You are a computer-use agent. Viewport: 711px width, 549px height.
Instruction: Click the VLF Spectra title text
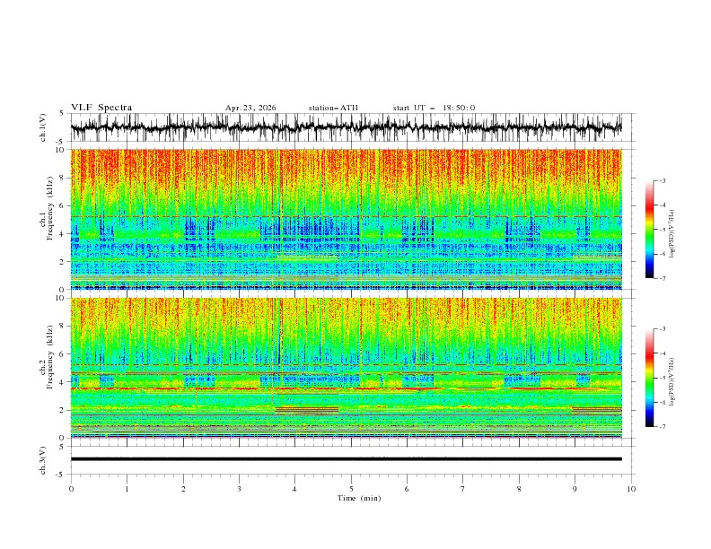pyautogui.click(x=101, y=108)
